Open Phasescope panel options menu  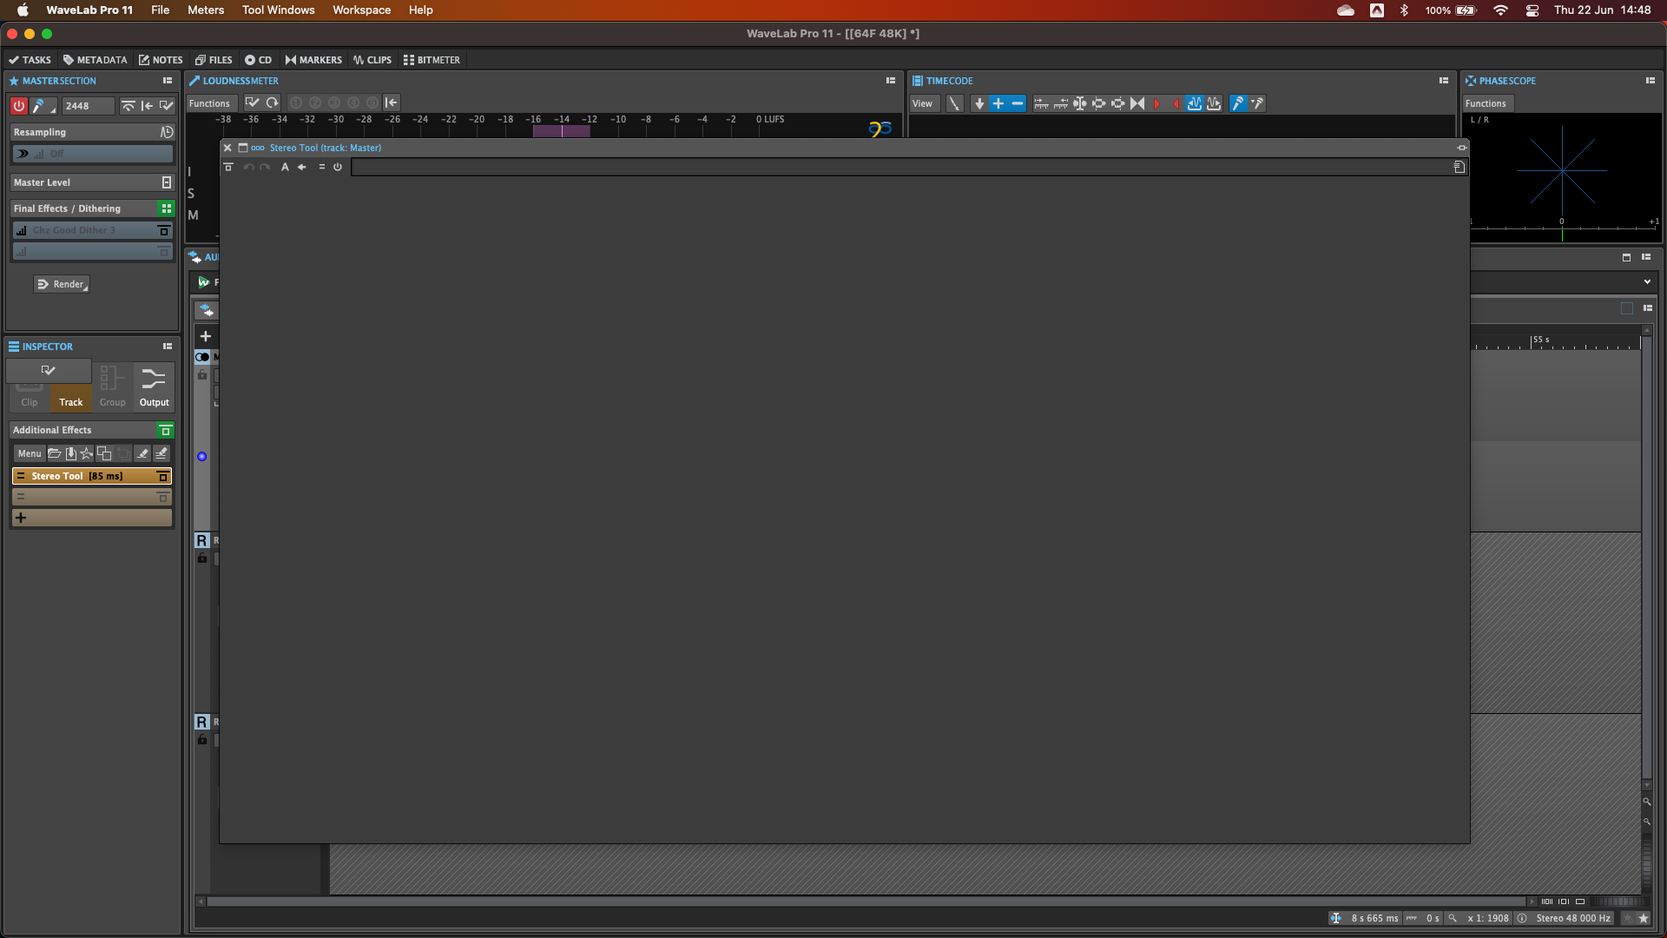1651,81
